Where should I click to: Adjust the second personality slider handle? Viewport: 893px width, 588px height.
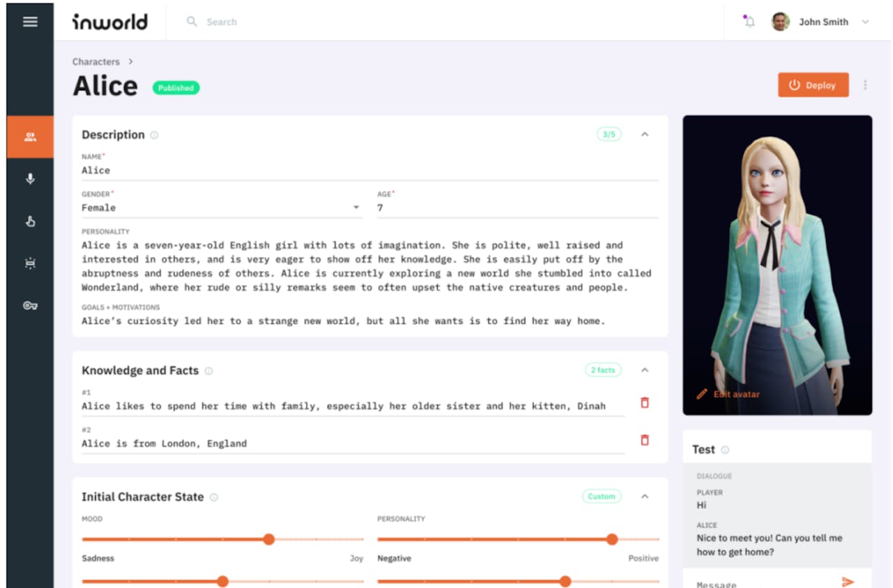coord(565,581)
